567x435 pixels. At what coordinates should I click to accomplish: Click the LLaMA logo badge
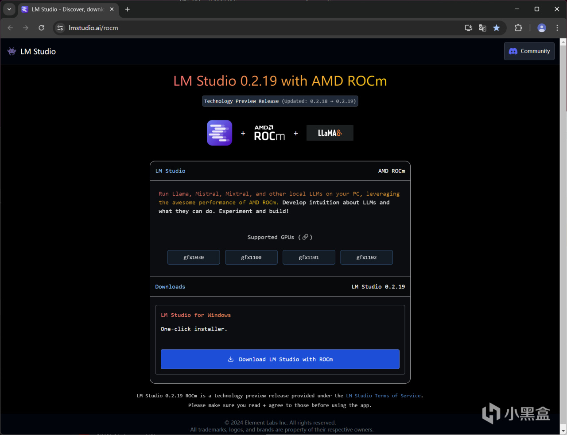(x=330, y=133)
